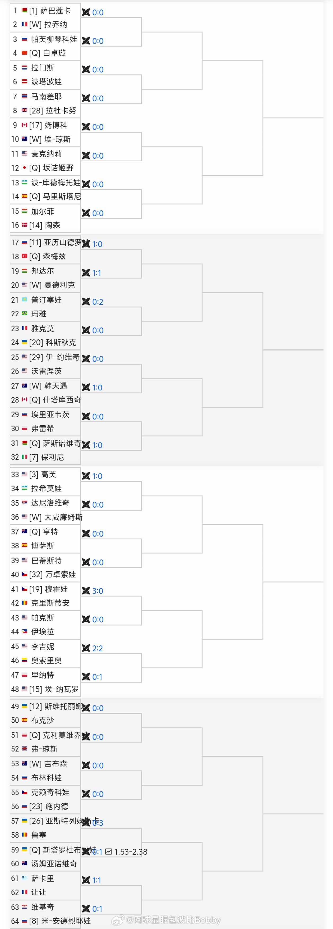This screenshot has height=929, width=333.
Task: Click the 1.53-2.38 odds text
Action: 131,851
